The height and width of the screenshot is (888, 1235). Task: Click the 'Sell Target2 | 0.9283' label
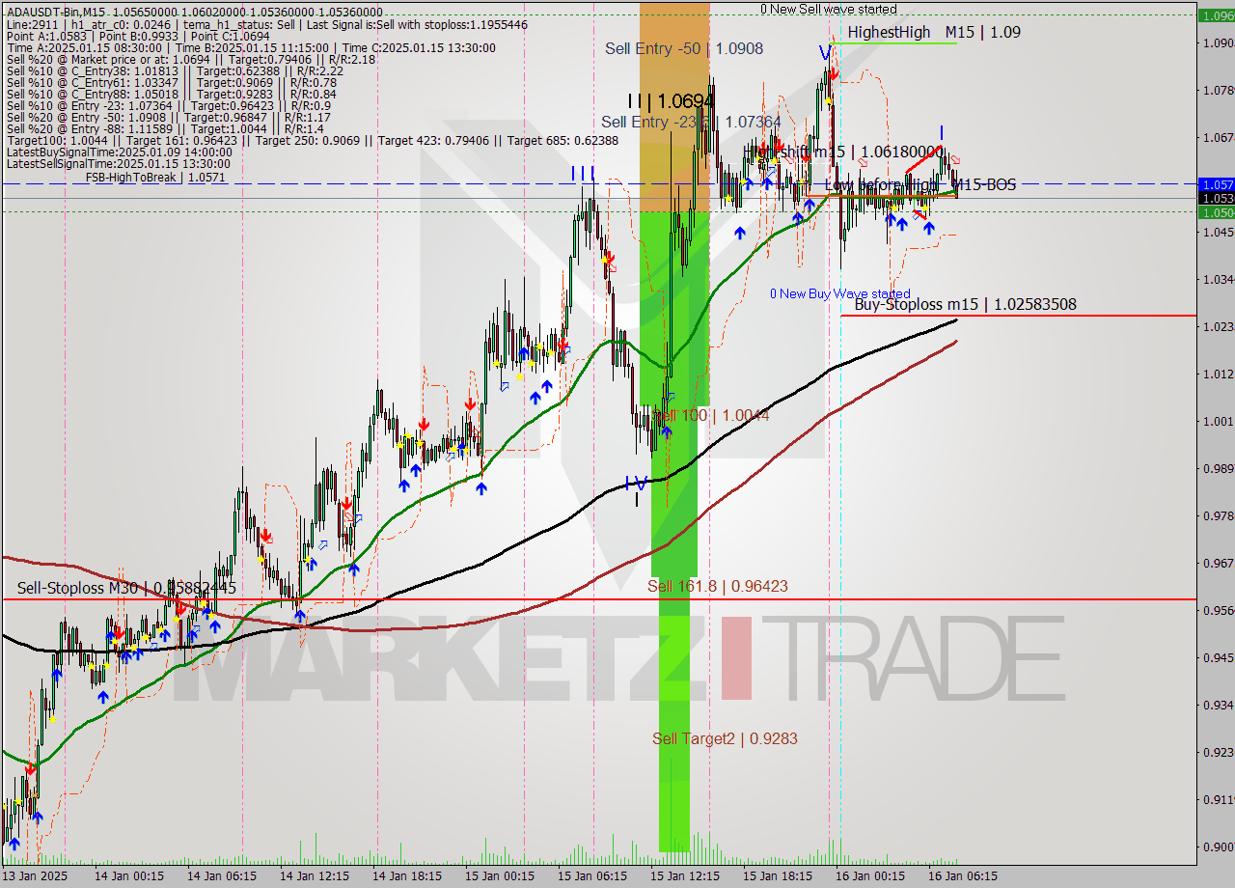[x=725, y=738]
